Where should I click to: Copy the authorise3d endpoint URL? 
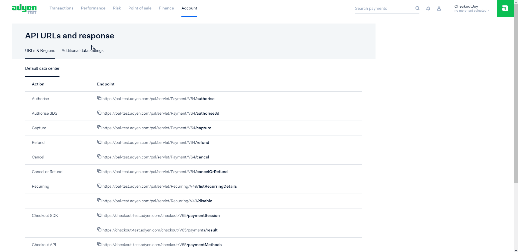point(99,113)
